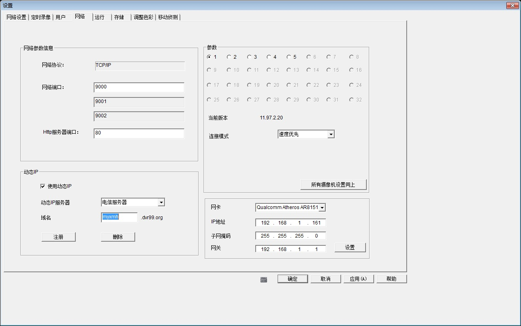Open the 动态IP服务器 dropdown list
The height and width of the screenshot is (326, 521).
click(x=161, y=203)
